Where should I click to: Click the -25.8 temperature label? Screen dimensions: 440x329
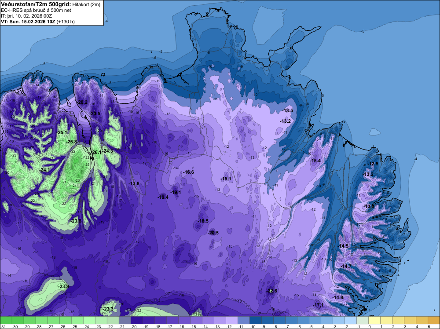72,142
